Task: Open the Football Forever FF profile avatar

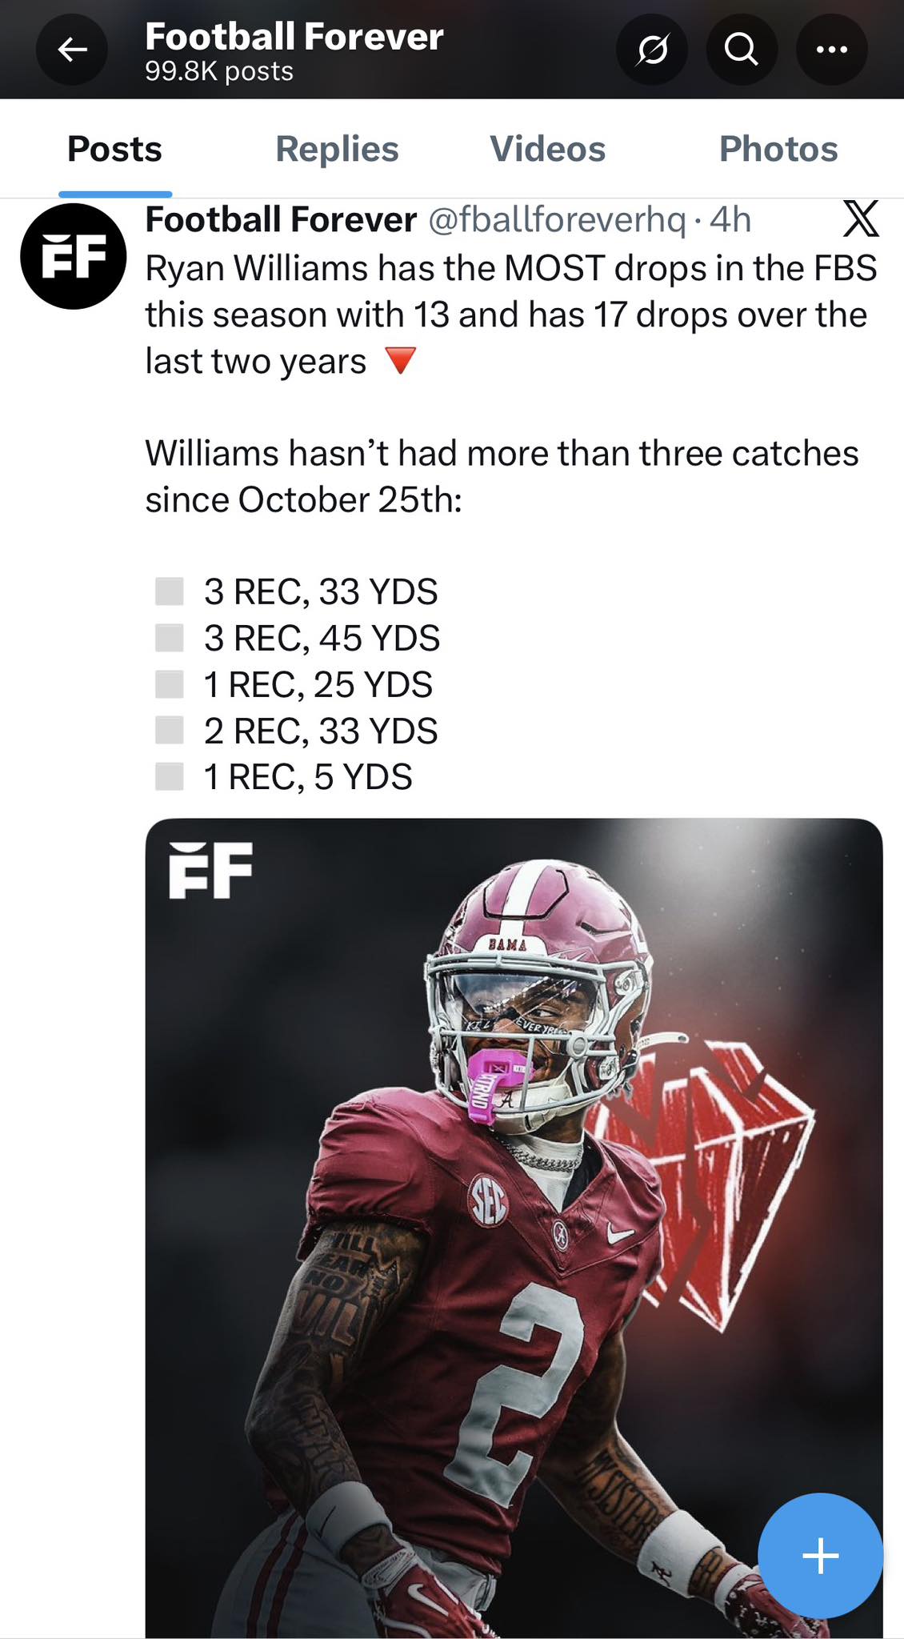Action: click(x=74, y=256)
